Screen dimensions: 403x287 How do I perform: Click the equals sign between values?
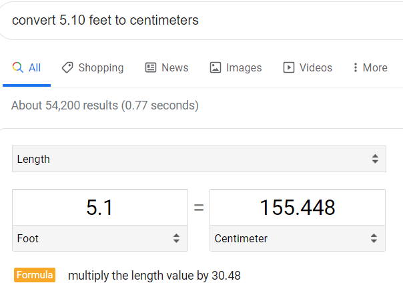(198, 208)
